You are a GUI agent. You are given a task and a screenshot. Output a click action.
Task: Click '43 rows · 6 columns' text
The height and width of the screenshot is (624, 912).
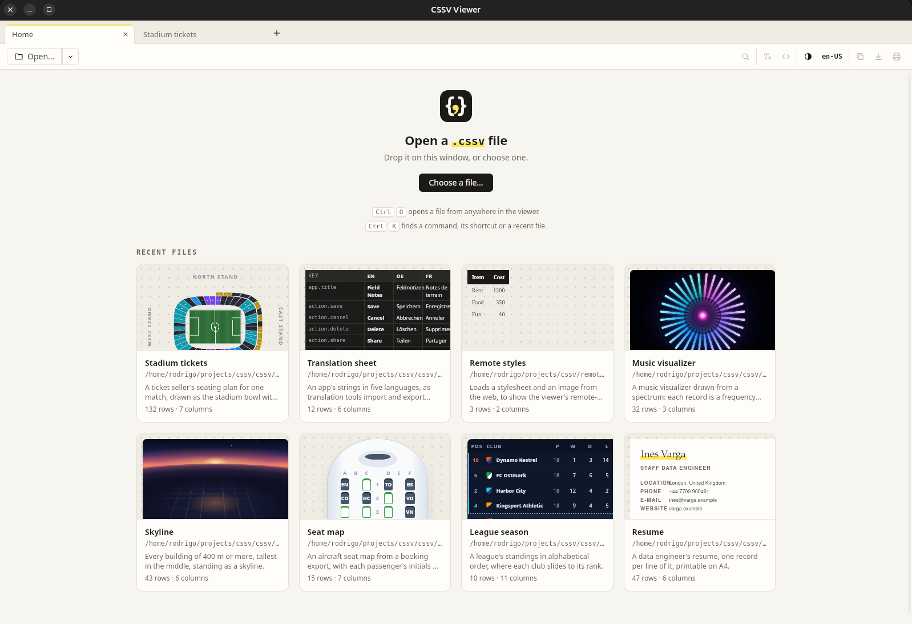coord(176,578)
